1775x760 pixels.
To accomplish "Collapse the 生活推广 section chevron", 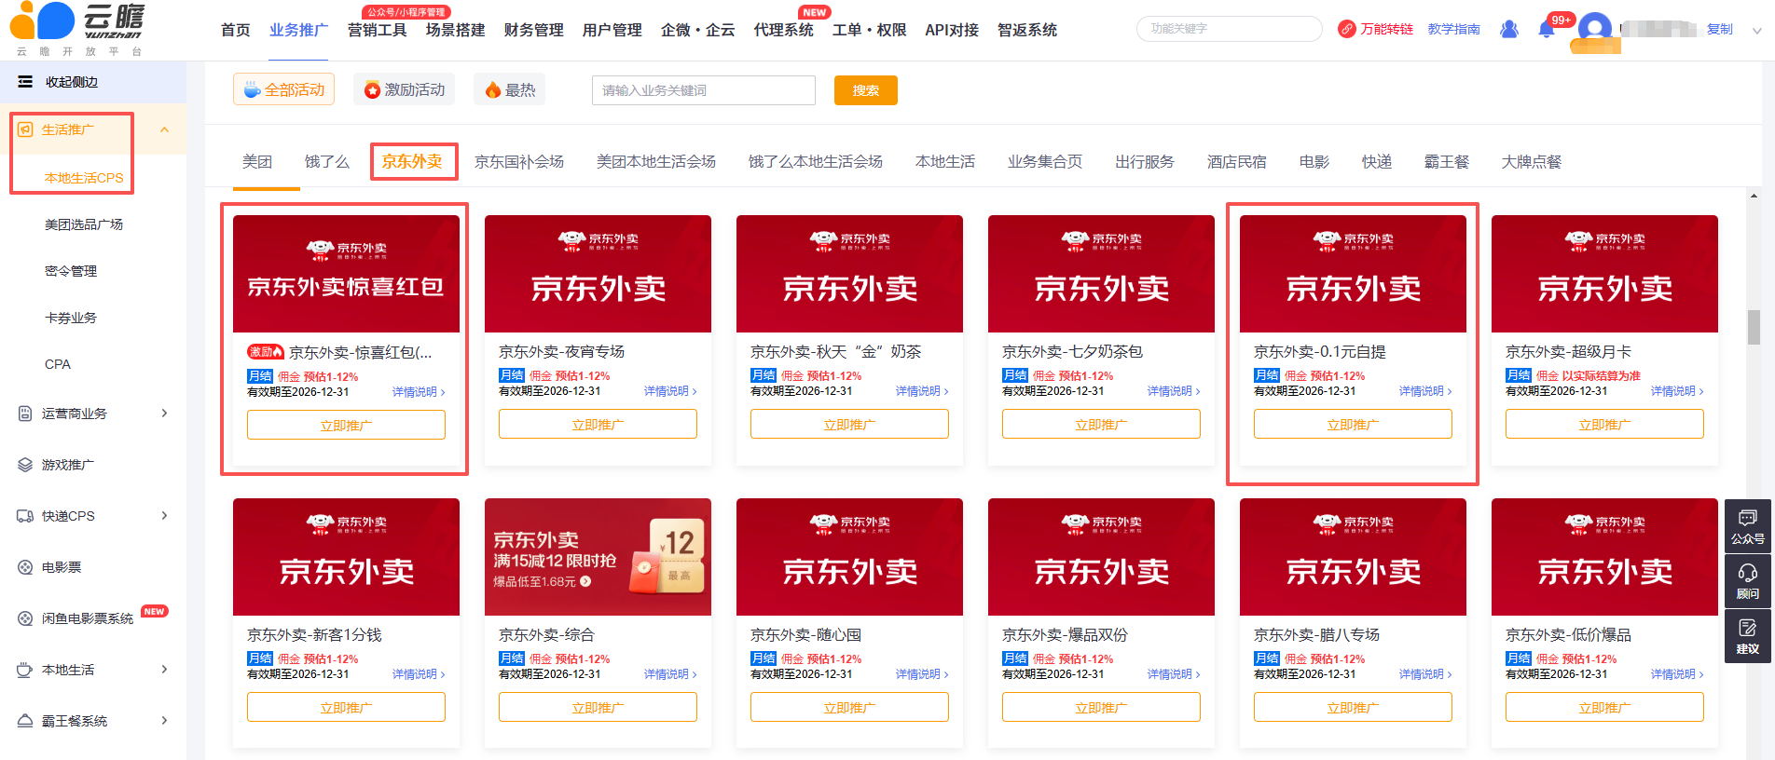I will coord(164,129).
